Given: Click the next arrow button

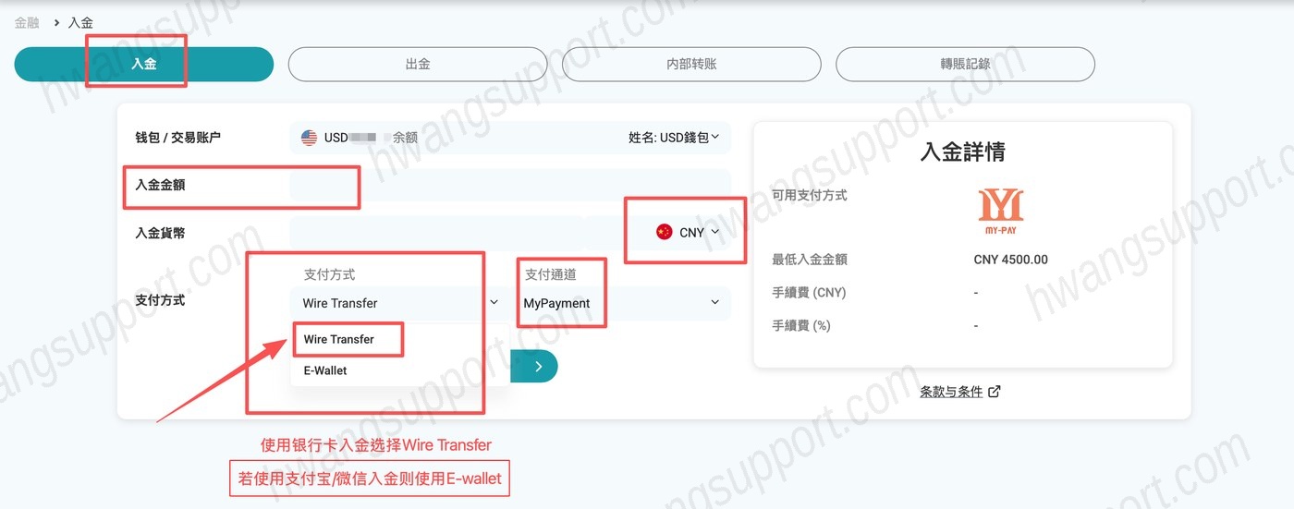Looking at the screenshot, I should point(534,366).
